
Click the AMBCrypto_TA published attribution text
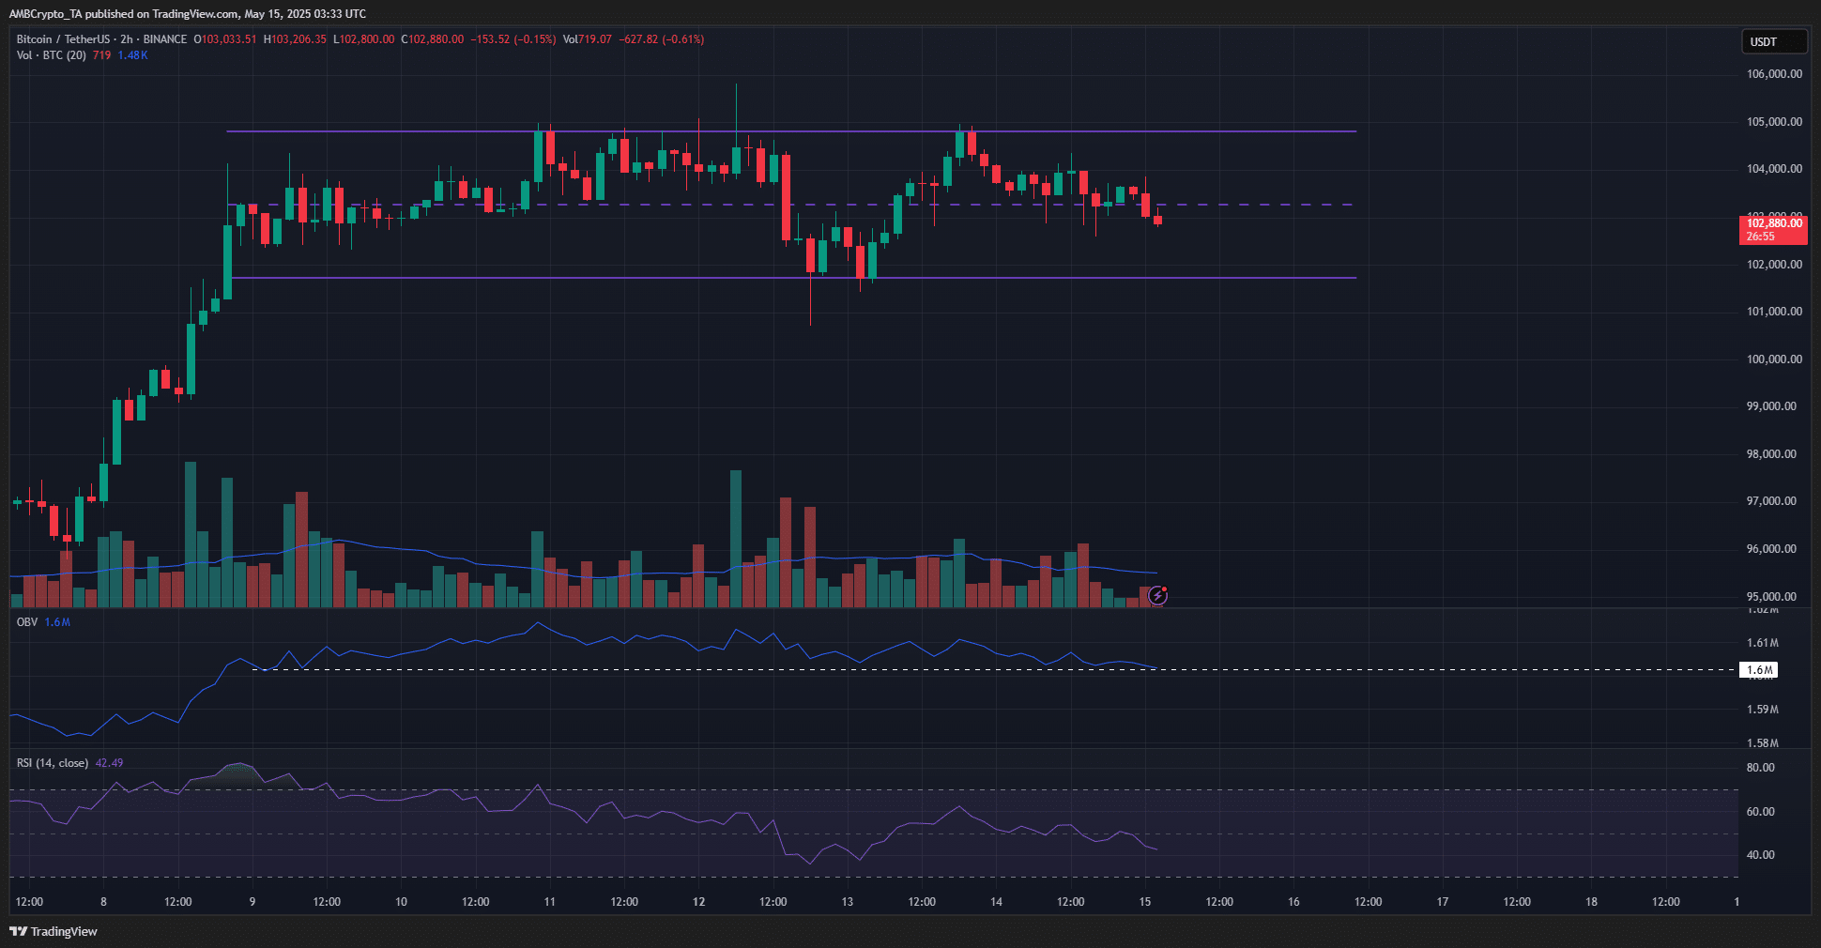tap(188, 14)
